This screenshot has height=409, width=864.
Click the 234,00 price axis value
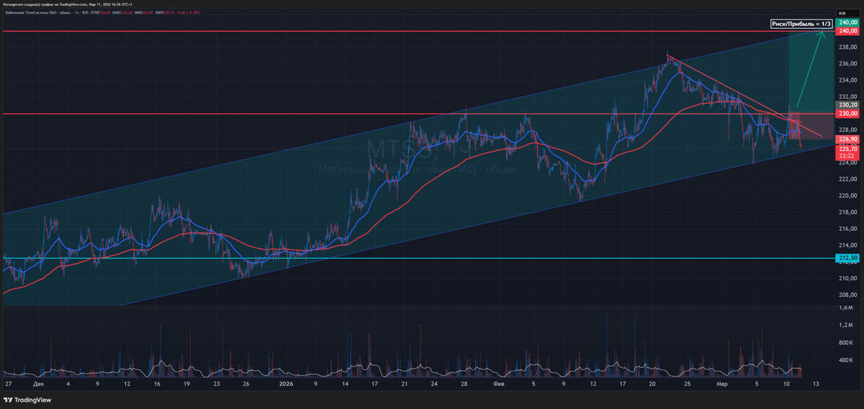pos(847,80)
